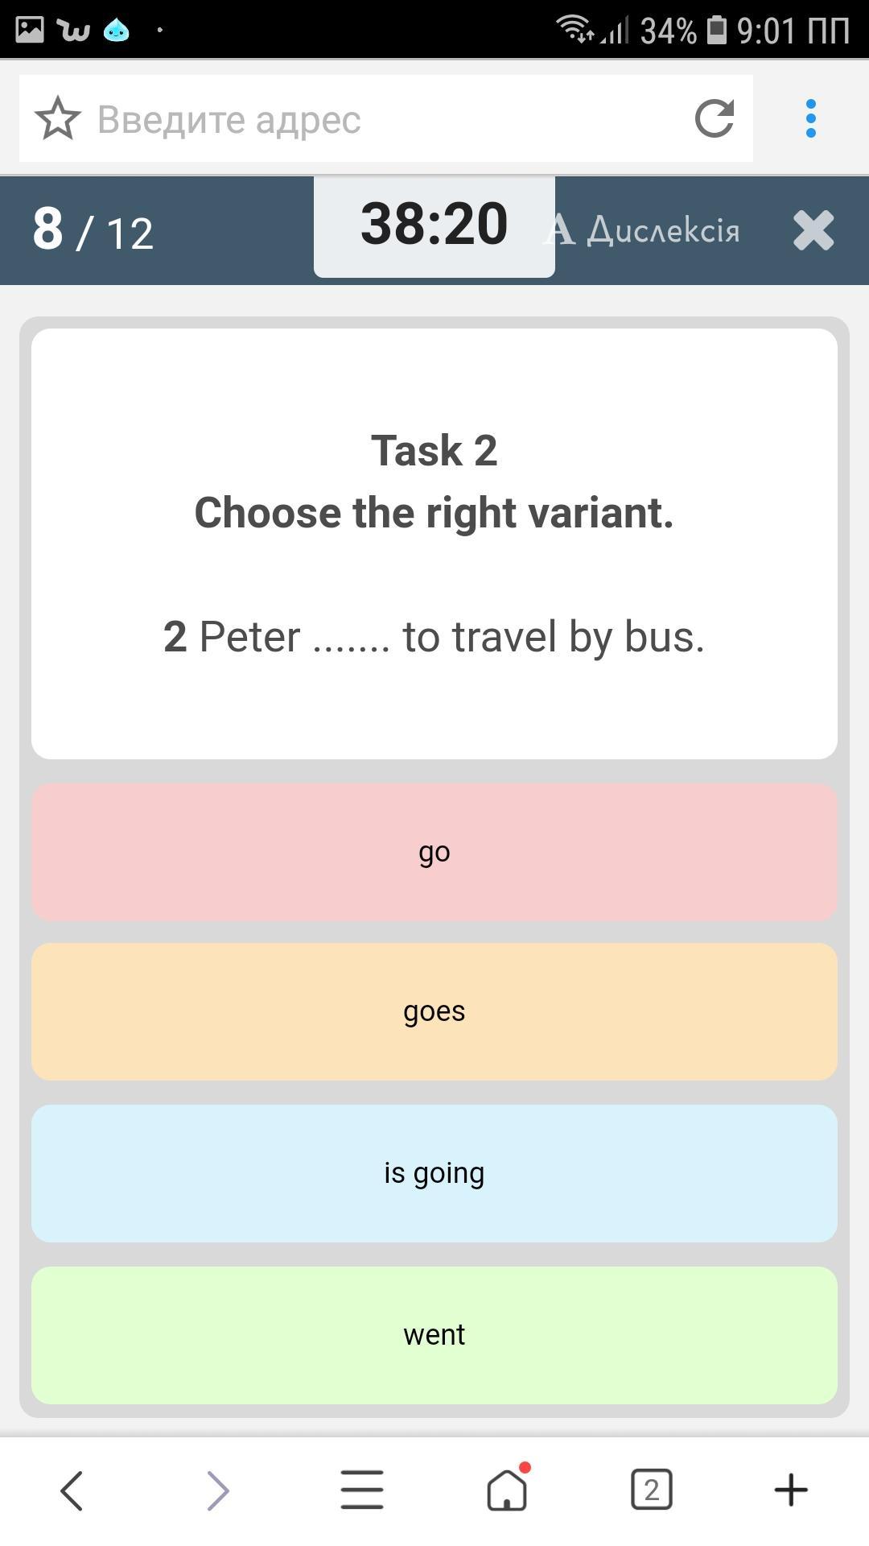Open the tab switcher showing 2 tabs

(651, 1490)
